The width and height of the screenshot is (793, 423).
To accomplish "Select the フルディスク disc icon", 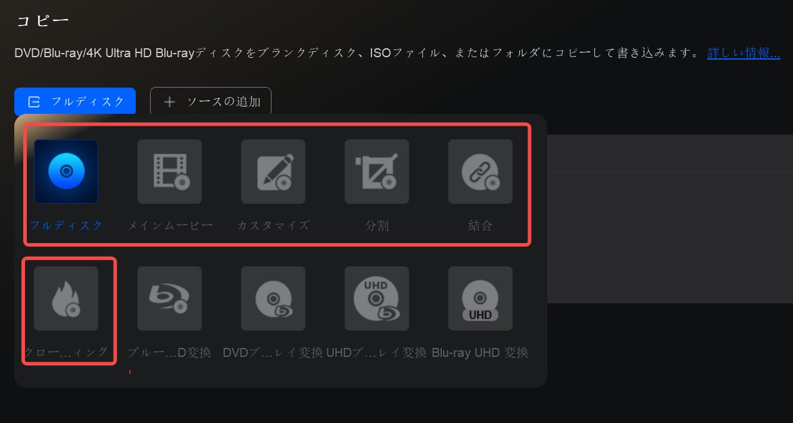I will (x=66, y=172).
